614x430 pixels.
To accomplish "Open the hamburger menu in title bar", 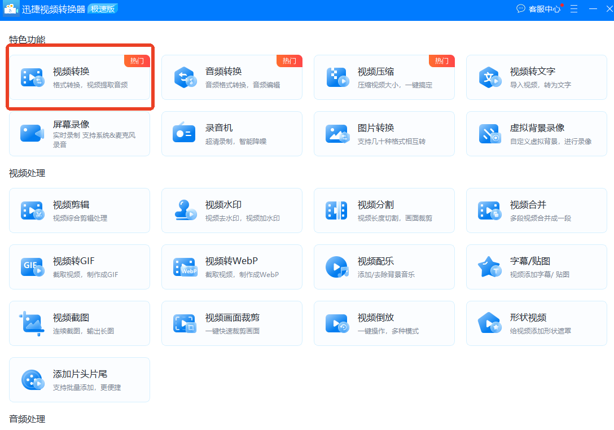I will (574, 9).
